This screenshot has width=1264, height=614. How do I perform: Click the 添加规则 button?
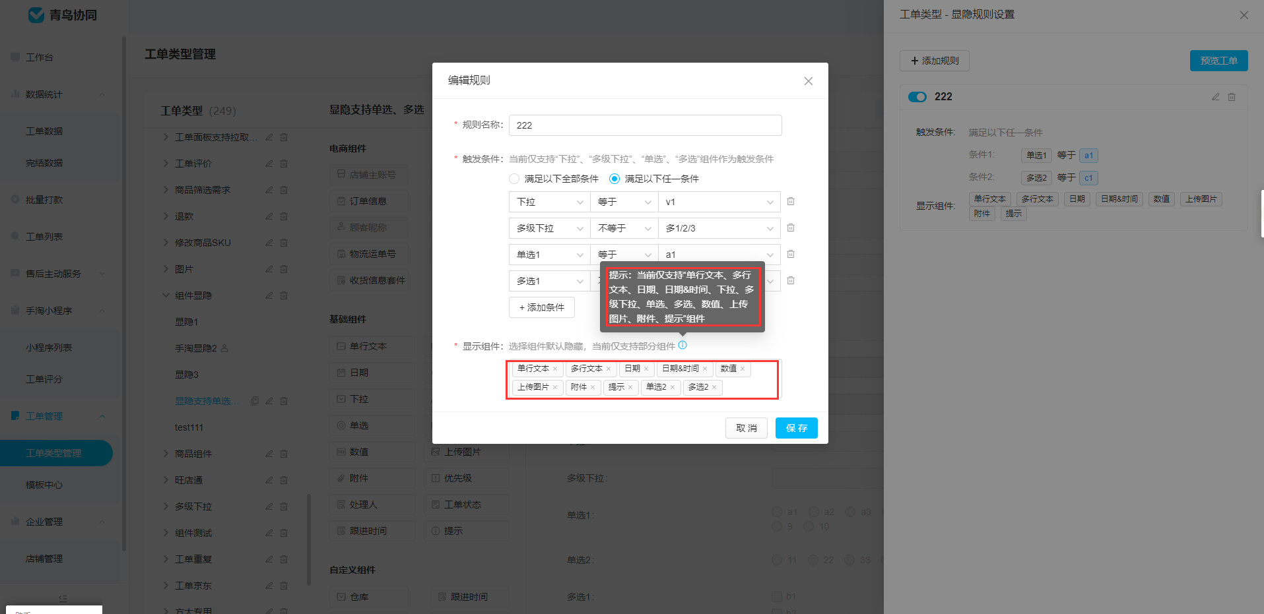935,61
